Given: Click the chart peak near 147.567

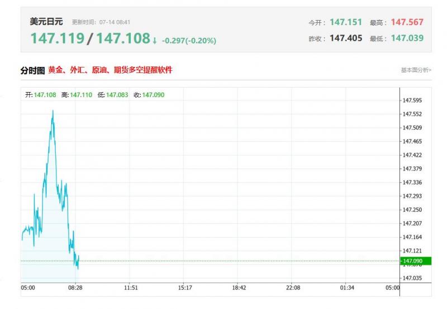Looking at the screenshot, I should tap(53, 111).
